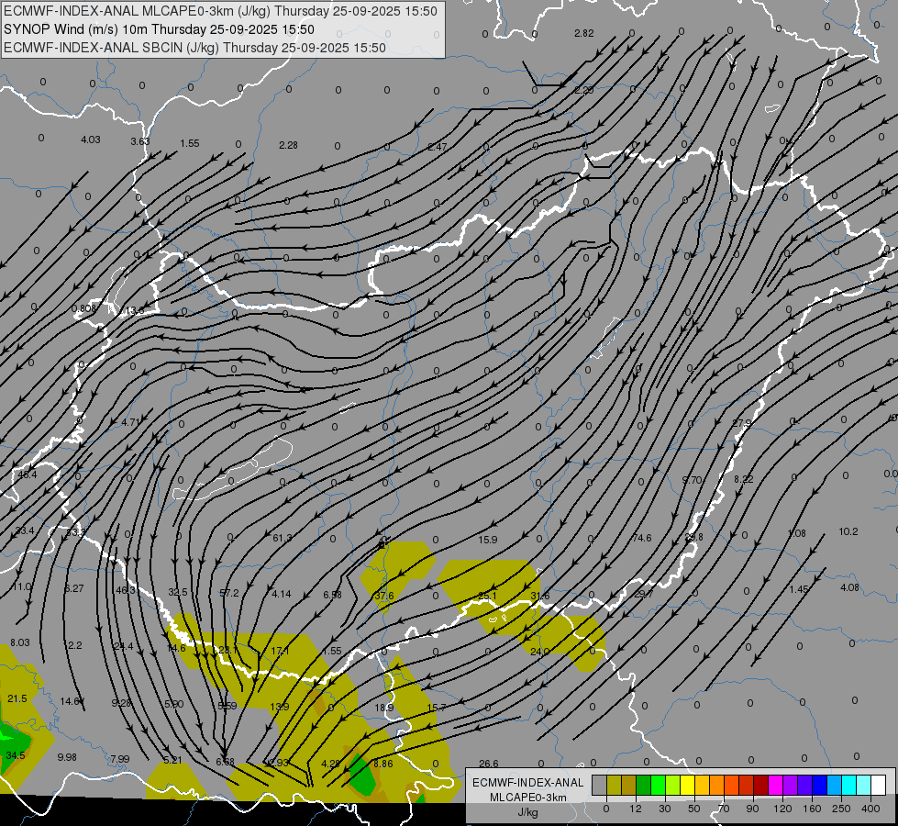Click the map value 11.0
The height and width of the screenshot is (826, 898).
click(22, 586)
